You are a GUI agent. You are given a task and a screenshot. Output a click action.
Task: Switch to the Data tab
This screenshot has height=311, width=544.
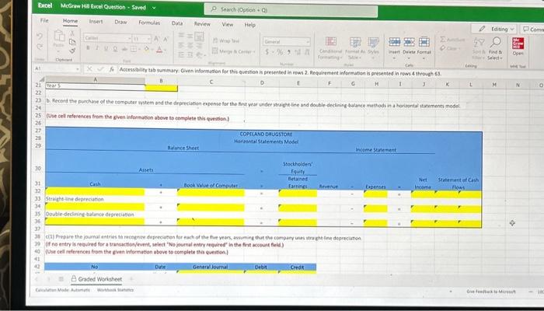177,23
